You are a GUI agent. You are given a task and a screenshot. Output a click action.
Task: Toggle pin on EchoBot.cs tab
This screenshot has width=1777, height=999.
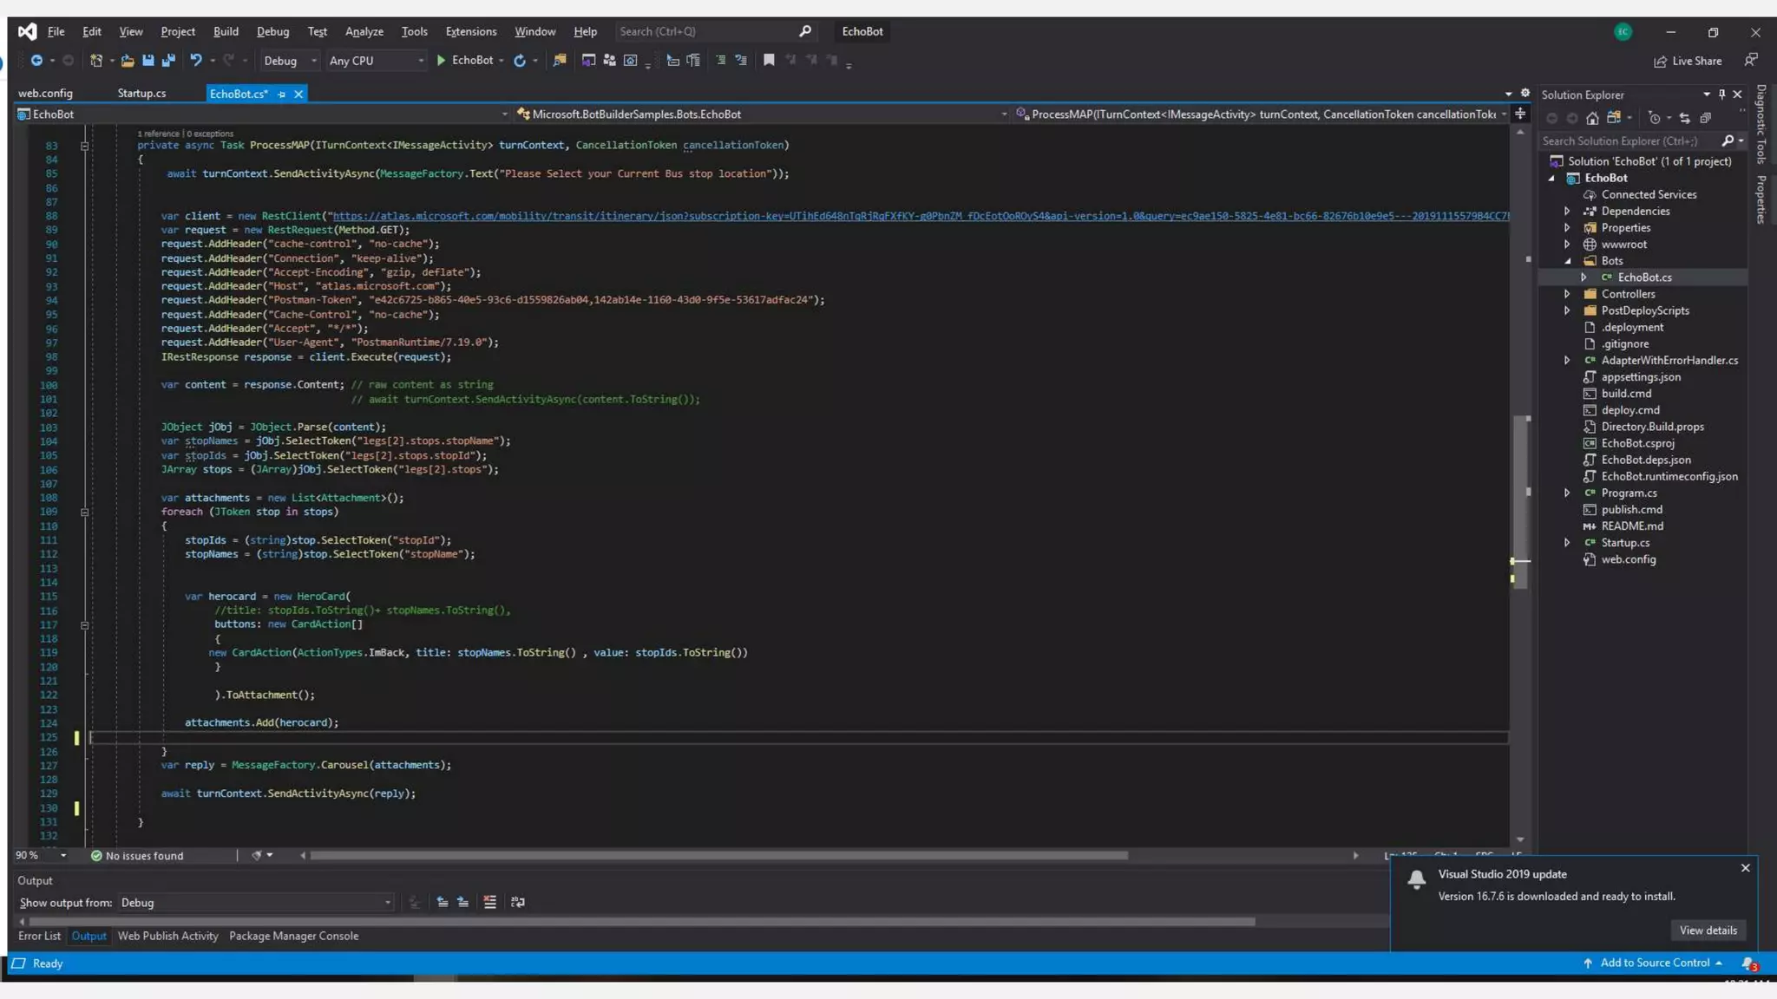coord(282,94)
